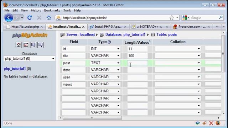Open the Bookmarks menu
This screenshot has width=228, height=128.
coord(52,10)
